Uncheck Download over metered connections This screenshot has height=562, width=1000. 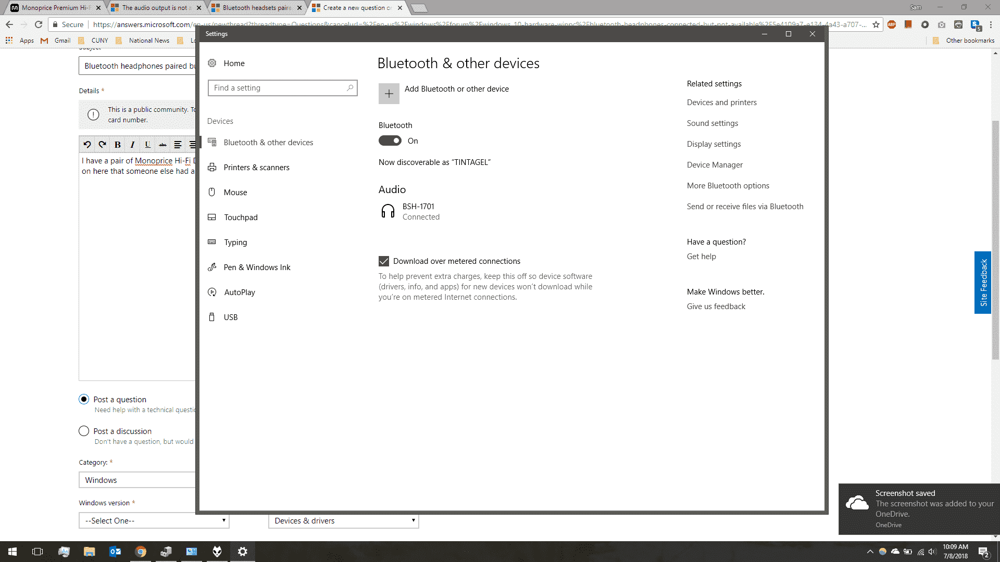(x=384, y=261)
